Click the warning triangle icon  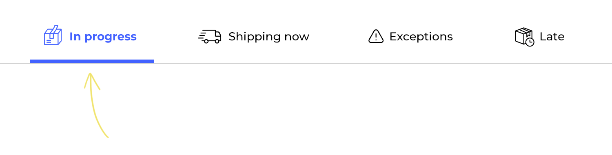[376, 36]
